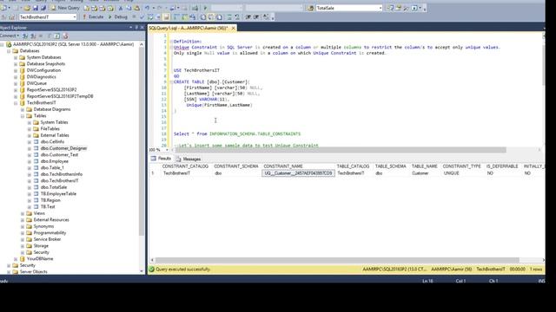Toggle Include Live Query Statistics
The width and height of the screenshot is (556, 312).
pos(184,16)
